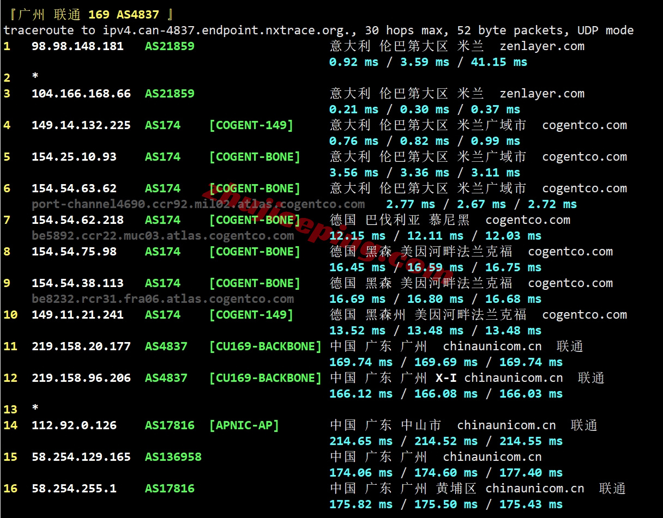Select hostname be5892.ccr22.muc03.atlas.cogentco.com
The height and width of the screenshot is (518, 663).
coord(163,236)
